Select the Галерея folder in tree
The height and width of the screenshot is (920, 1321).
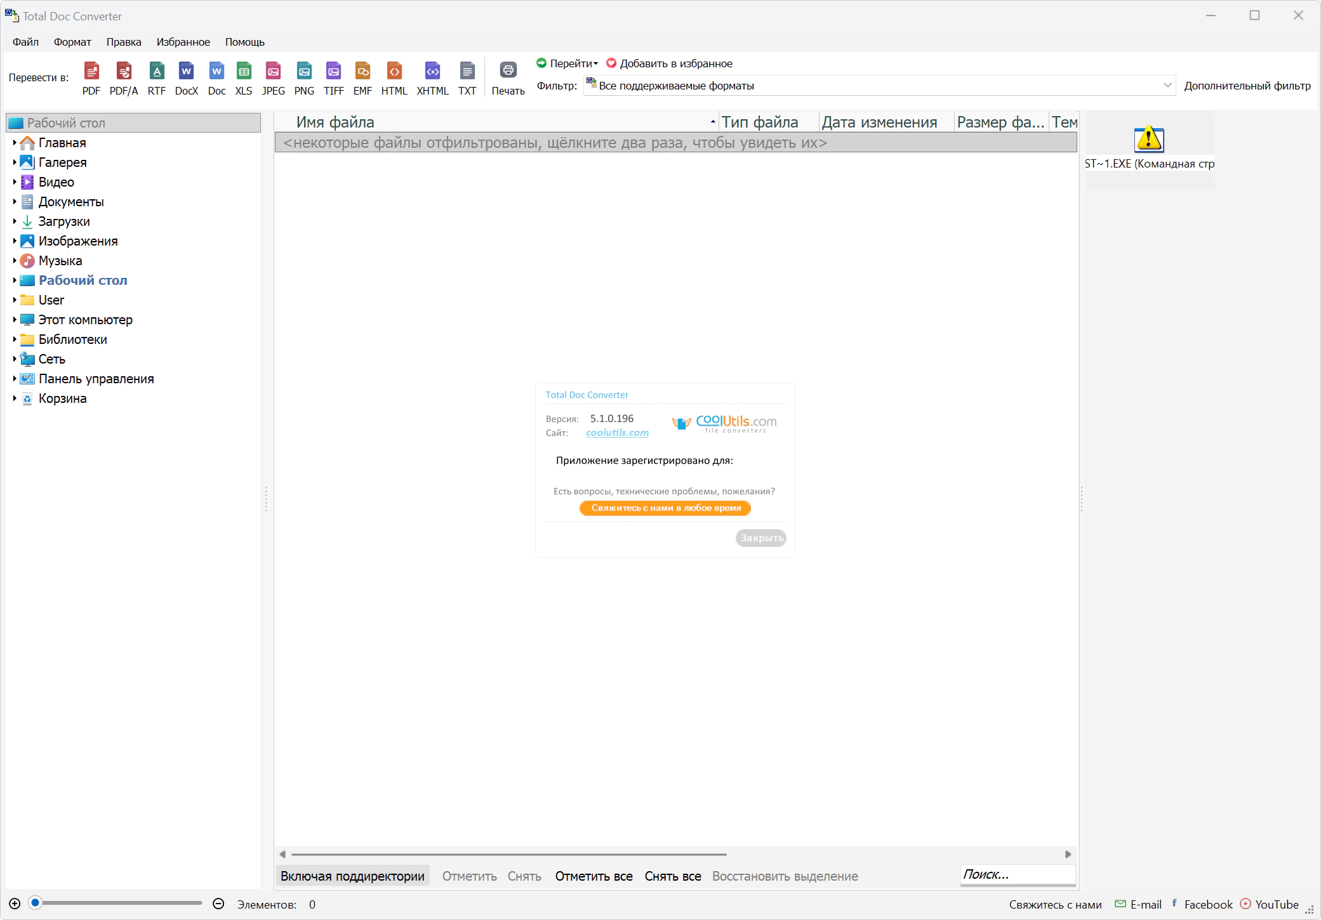[62, 162]
